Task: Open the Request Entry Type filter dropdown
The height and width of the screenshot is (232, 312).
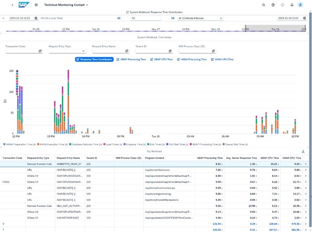Action: 83,51
